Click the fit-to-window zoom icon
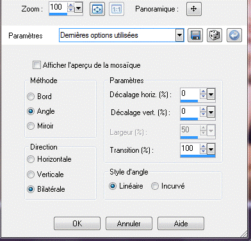This screenshot has width=251, height=241. 97,9
